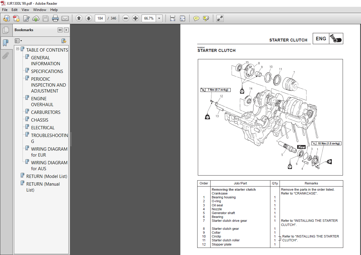Click the 'Bearing housing' table row text
The image size is (361, 255).
[x=224, y=197]
